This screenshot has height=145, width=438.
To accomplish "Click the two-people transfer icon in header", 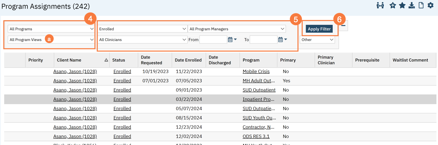I will click(380, 5).
